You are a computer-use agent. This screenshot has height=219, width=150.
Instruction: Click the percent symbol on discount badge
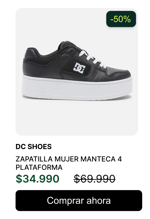127,19
